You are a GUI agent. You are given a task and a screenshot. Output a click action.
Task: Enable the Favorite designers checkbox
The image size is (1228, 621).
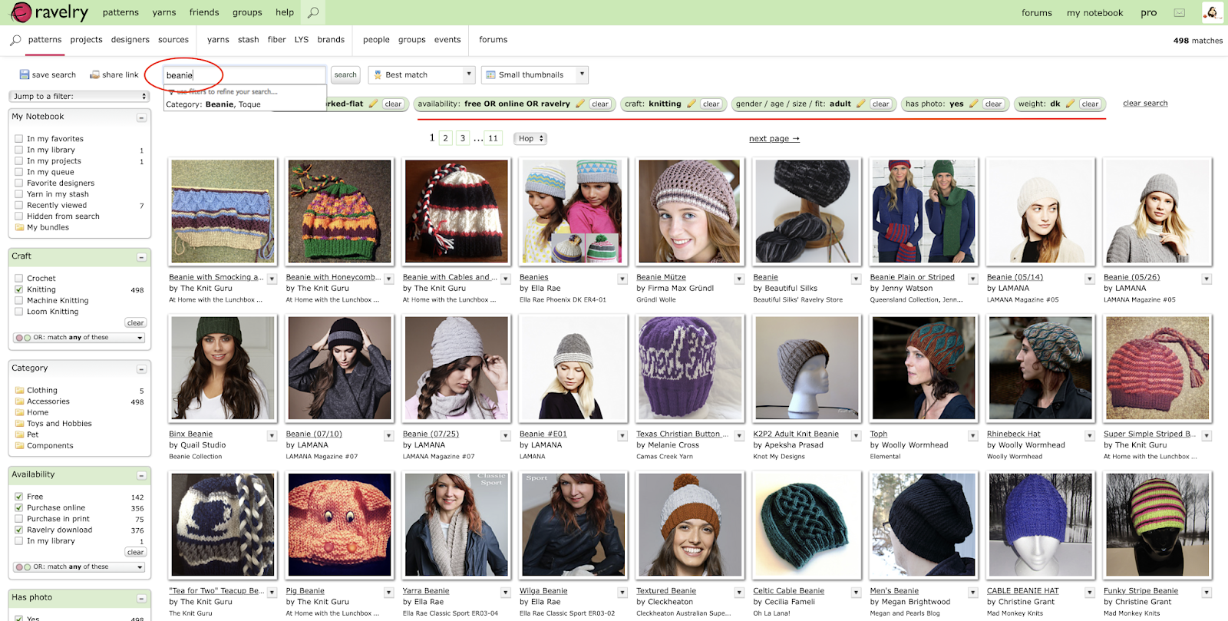pos(19,183)
